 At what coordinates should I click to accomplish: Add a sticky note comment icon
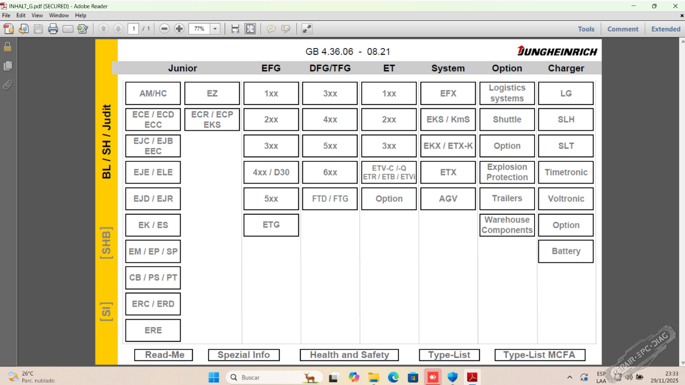(x=271, y=29)
